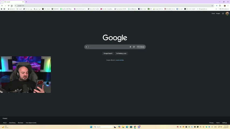Click the taskbar Search box
The width and height of the screenshot is (230, 129).
(x=103, y=127)
